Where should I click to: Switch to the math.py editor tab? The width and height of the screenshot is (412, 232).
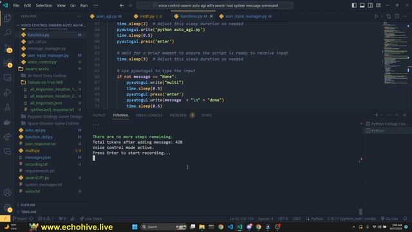pos(147,16)
